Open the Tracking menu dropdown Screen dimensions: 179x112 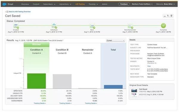[93, 4]
